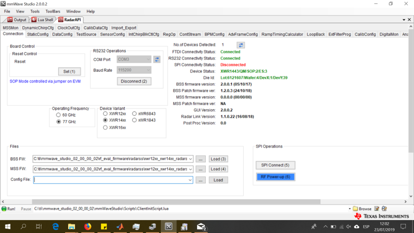Open the script edit icon beside Browse
The width and height of the screenshot is (414, 233).
click(377, 209)
